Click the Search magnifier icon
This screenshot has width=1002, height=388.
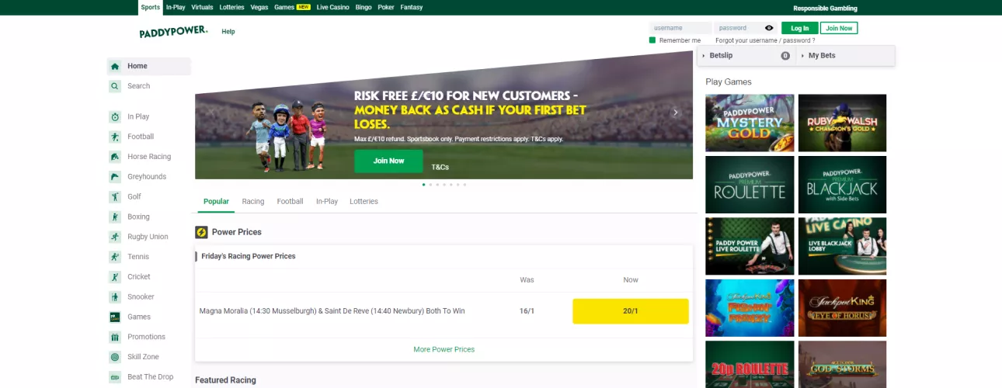click(x=115, y=87)
